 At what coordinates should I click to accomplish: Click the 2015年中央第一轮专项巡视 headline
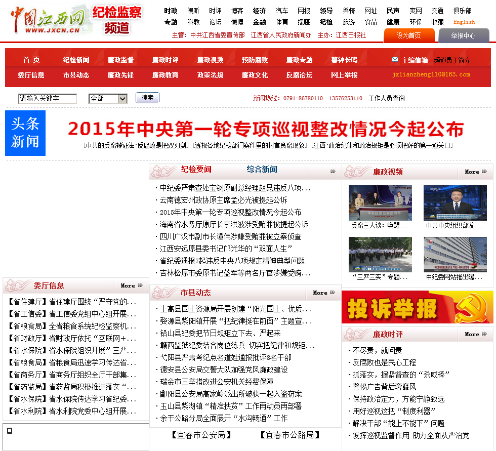266,129
